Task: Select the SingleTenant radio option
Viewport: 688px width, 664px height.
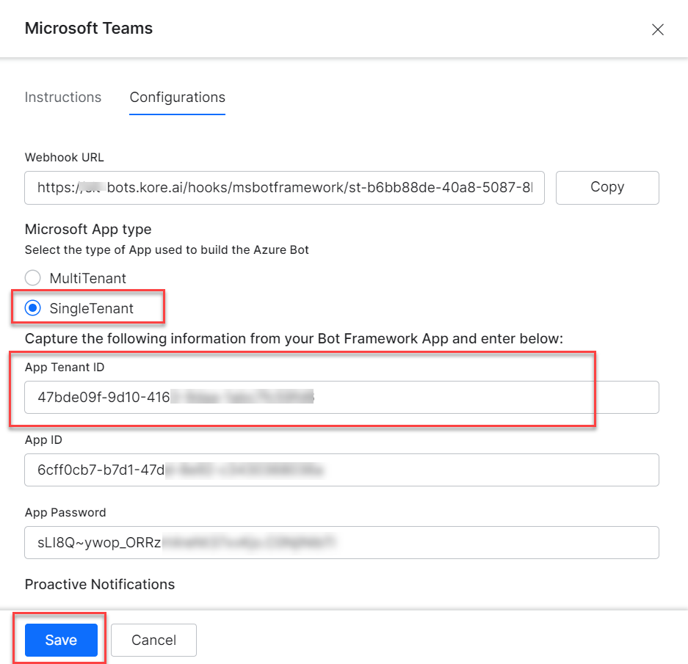Action: [33, 308]
